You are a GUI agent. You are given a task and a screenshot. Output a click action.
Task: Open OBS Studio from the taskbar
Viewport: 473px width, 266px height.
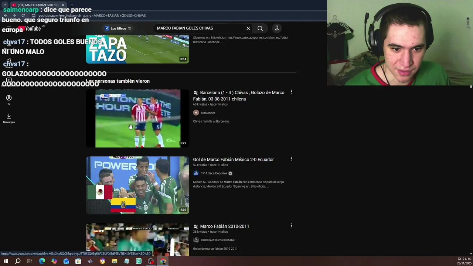(x=151, y=261)
